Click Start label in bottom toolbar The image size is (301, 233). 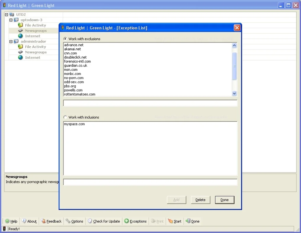click(x=177, y=221)
